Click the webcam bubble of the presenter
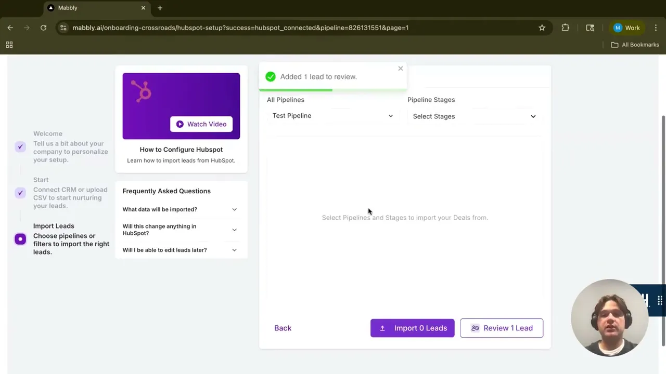The image size is (666, 374). (609, 318)
